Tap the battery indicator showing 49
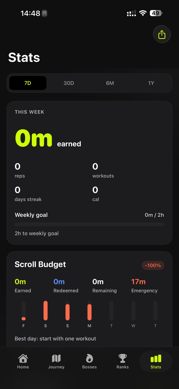Screen dimensions: 179x389 156,13
